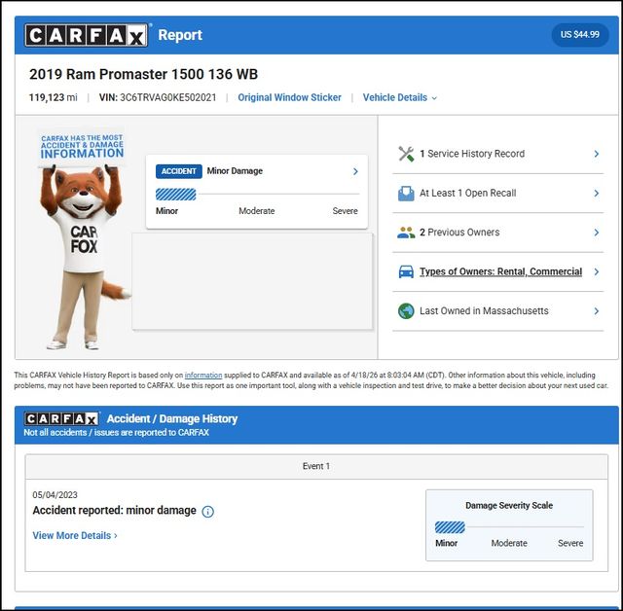
Task: Follow the 'information' link in disclaimer
Action: 203,376
